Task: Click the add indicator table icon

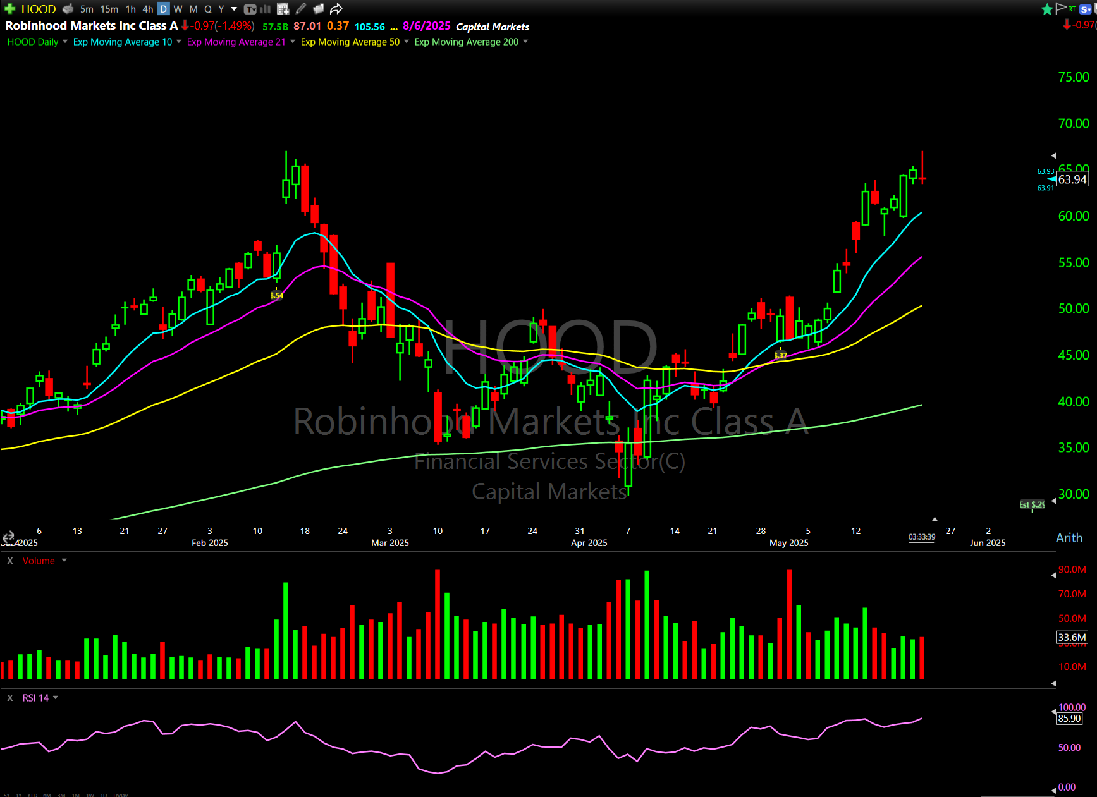Action: [283, 9]
